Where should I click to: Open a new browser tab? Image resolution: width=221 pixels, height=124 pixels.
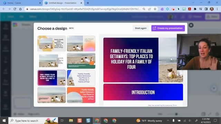(88, 3)
